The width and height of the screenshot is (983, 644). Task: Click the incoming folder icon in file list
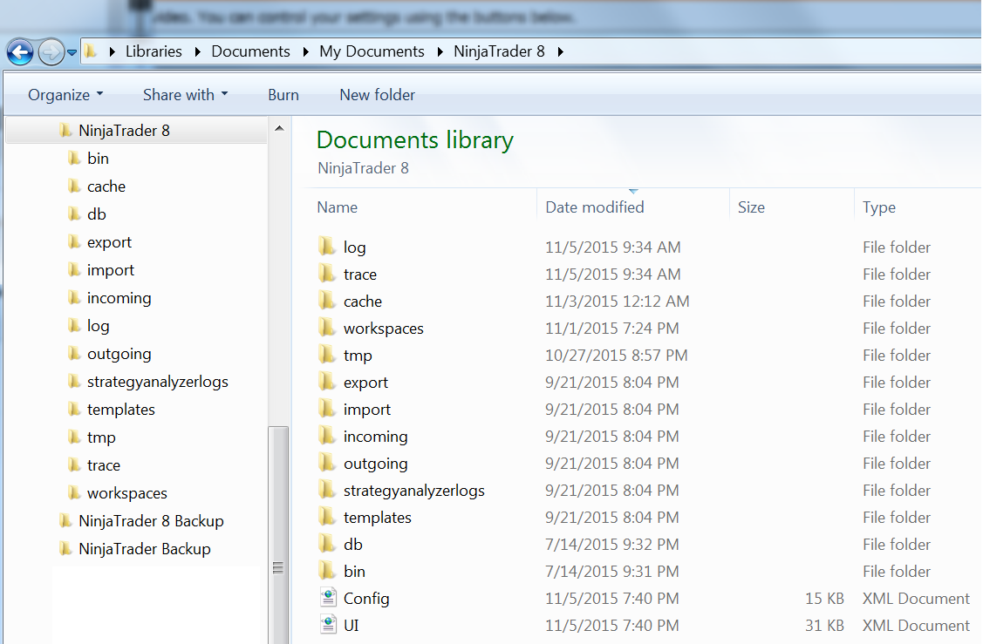click(326, 436)
